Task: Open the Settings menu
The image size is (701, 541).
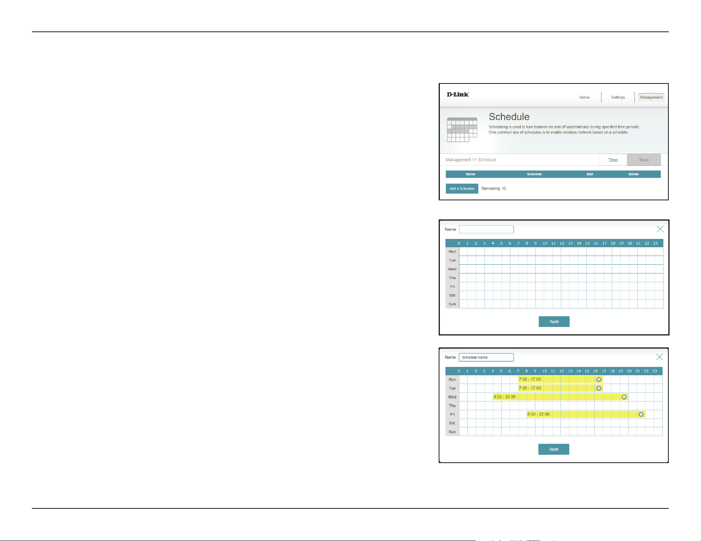Action: click(x=618, y=97)
